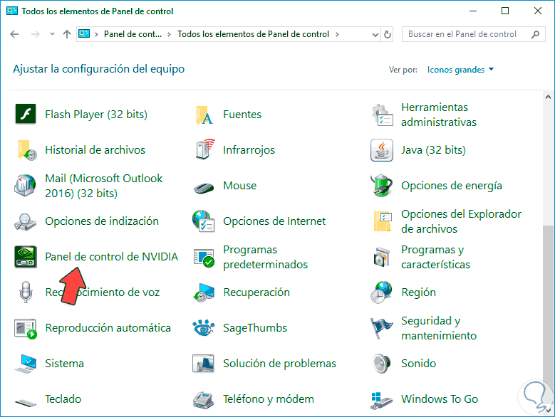Viewport: 555px width, 417px height.
Task: Go back with the Back arrow
Action: click(x=14, y=34)
